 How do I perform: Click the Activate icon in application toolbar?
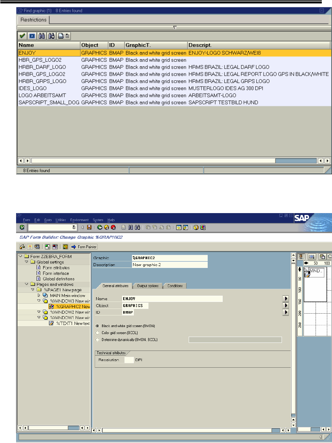click(30, 247)
